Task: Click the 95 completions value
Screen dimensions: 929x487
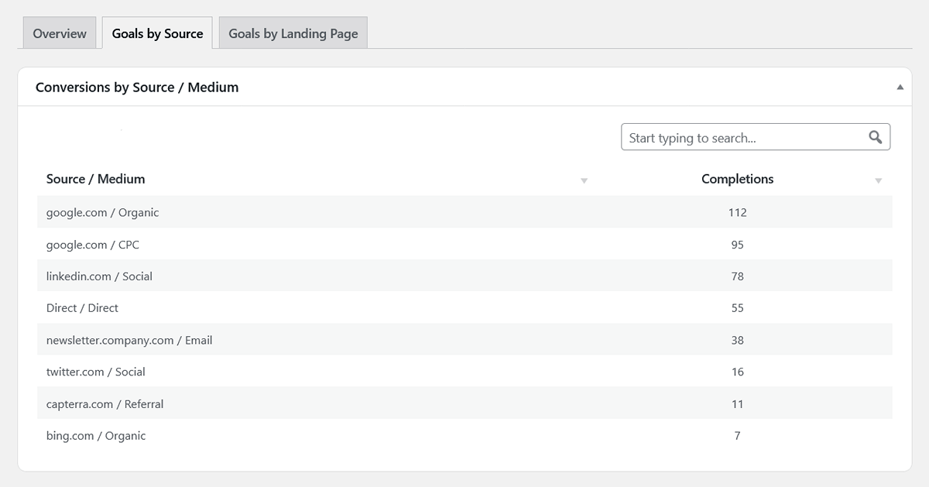Action: [x=737, y=245]
